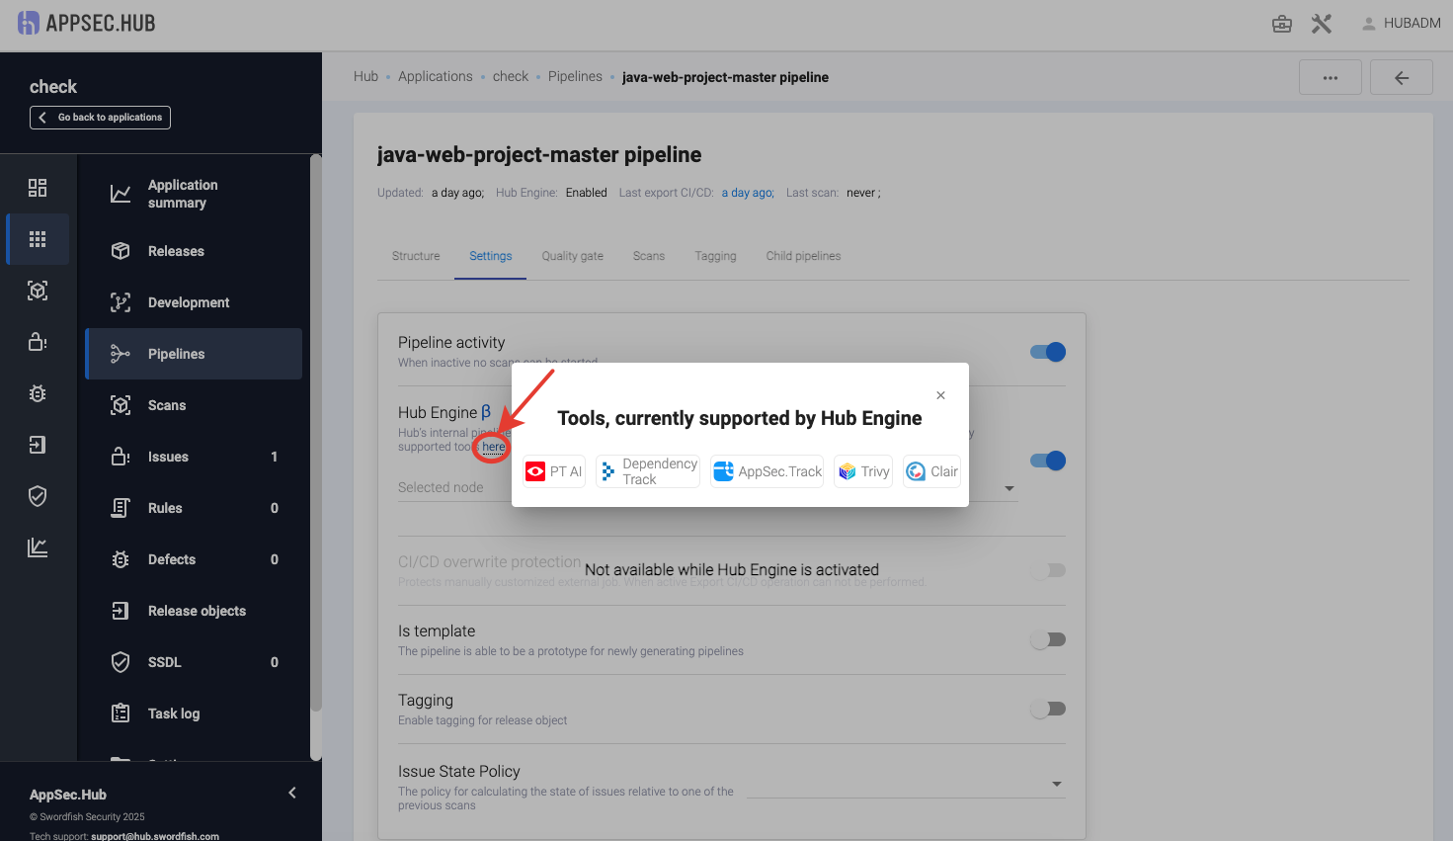This screenshot has height=841, width=1453.
Task: Switch to the Quality gate tab
Action: (x=572, y=256)
